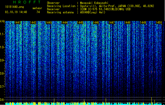Click the 1447 time marker
This screenshot has height=105, width=165.
tap(112, 23)
